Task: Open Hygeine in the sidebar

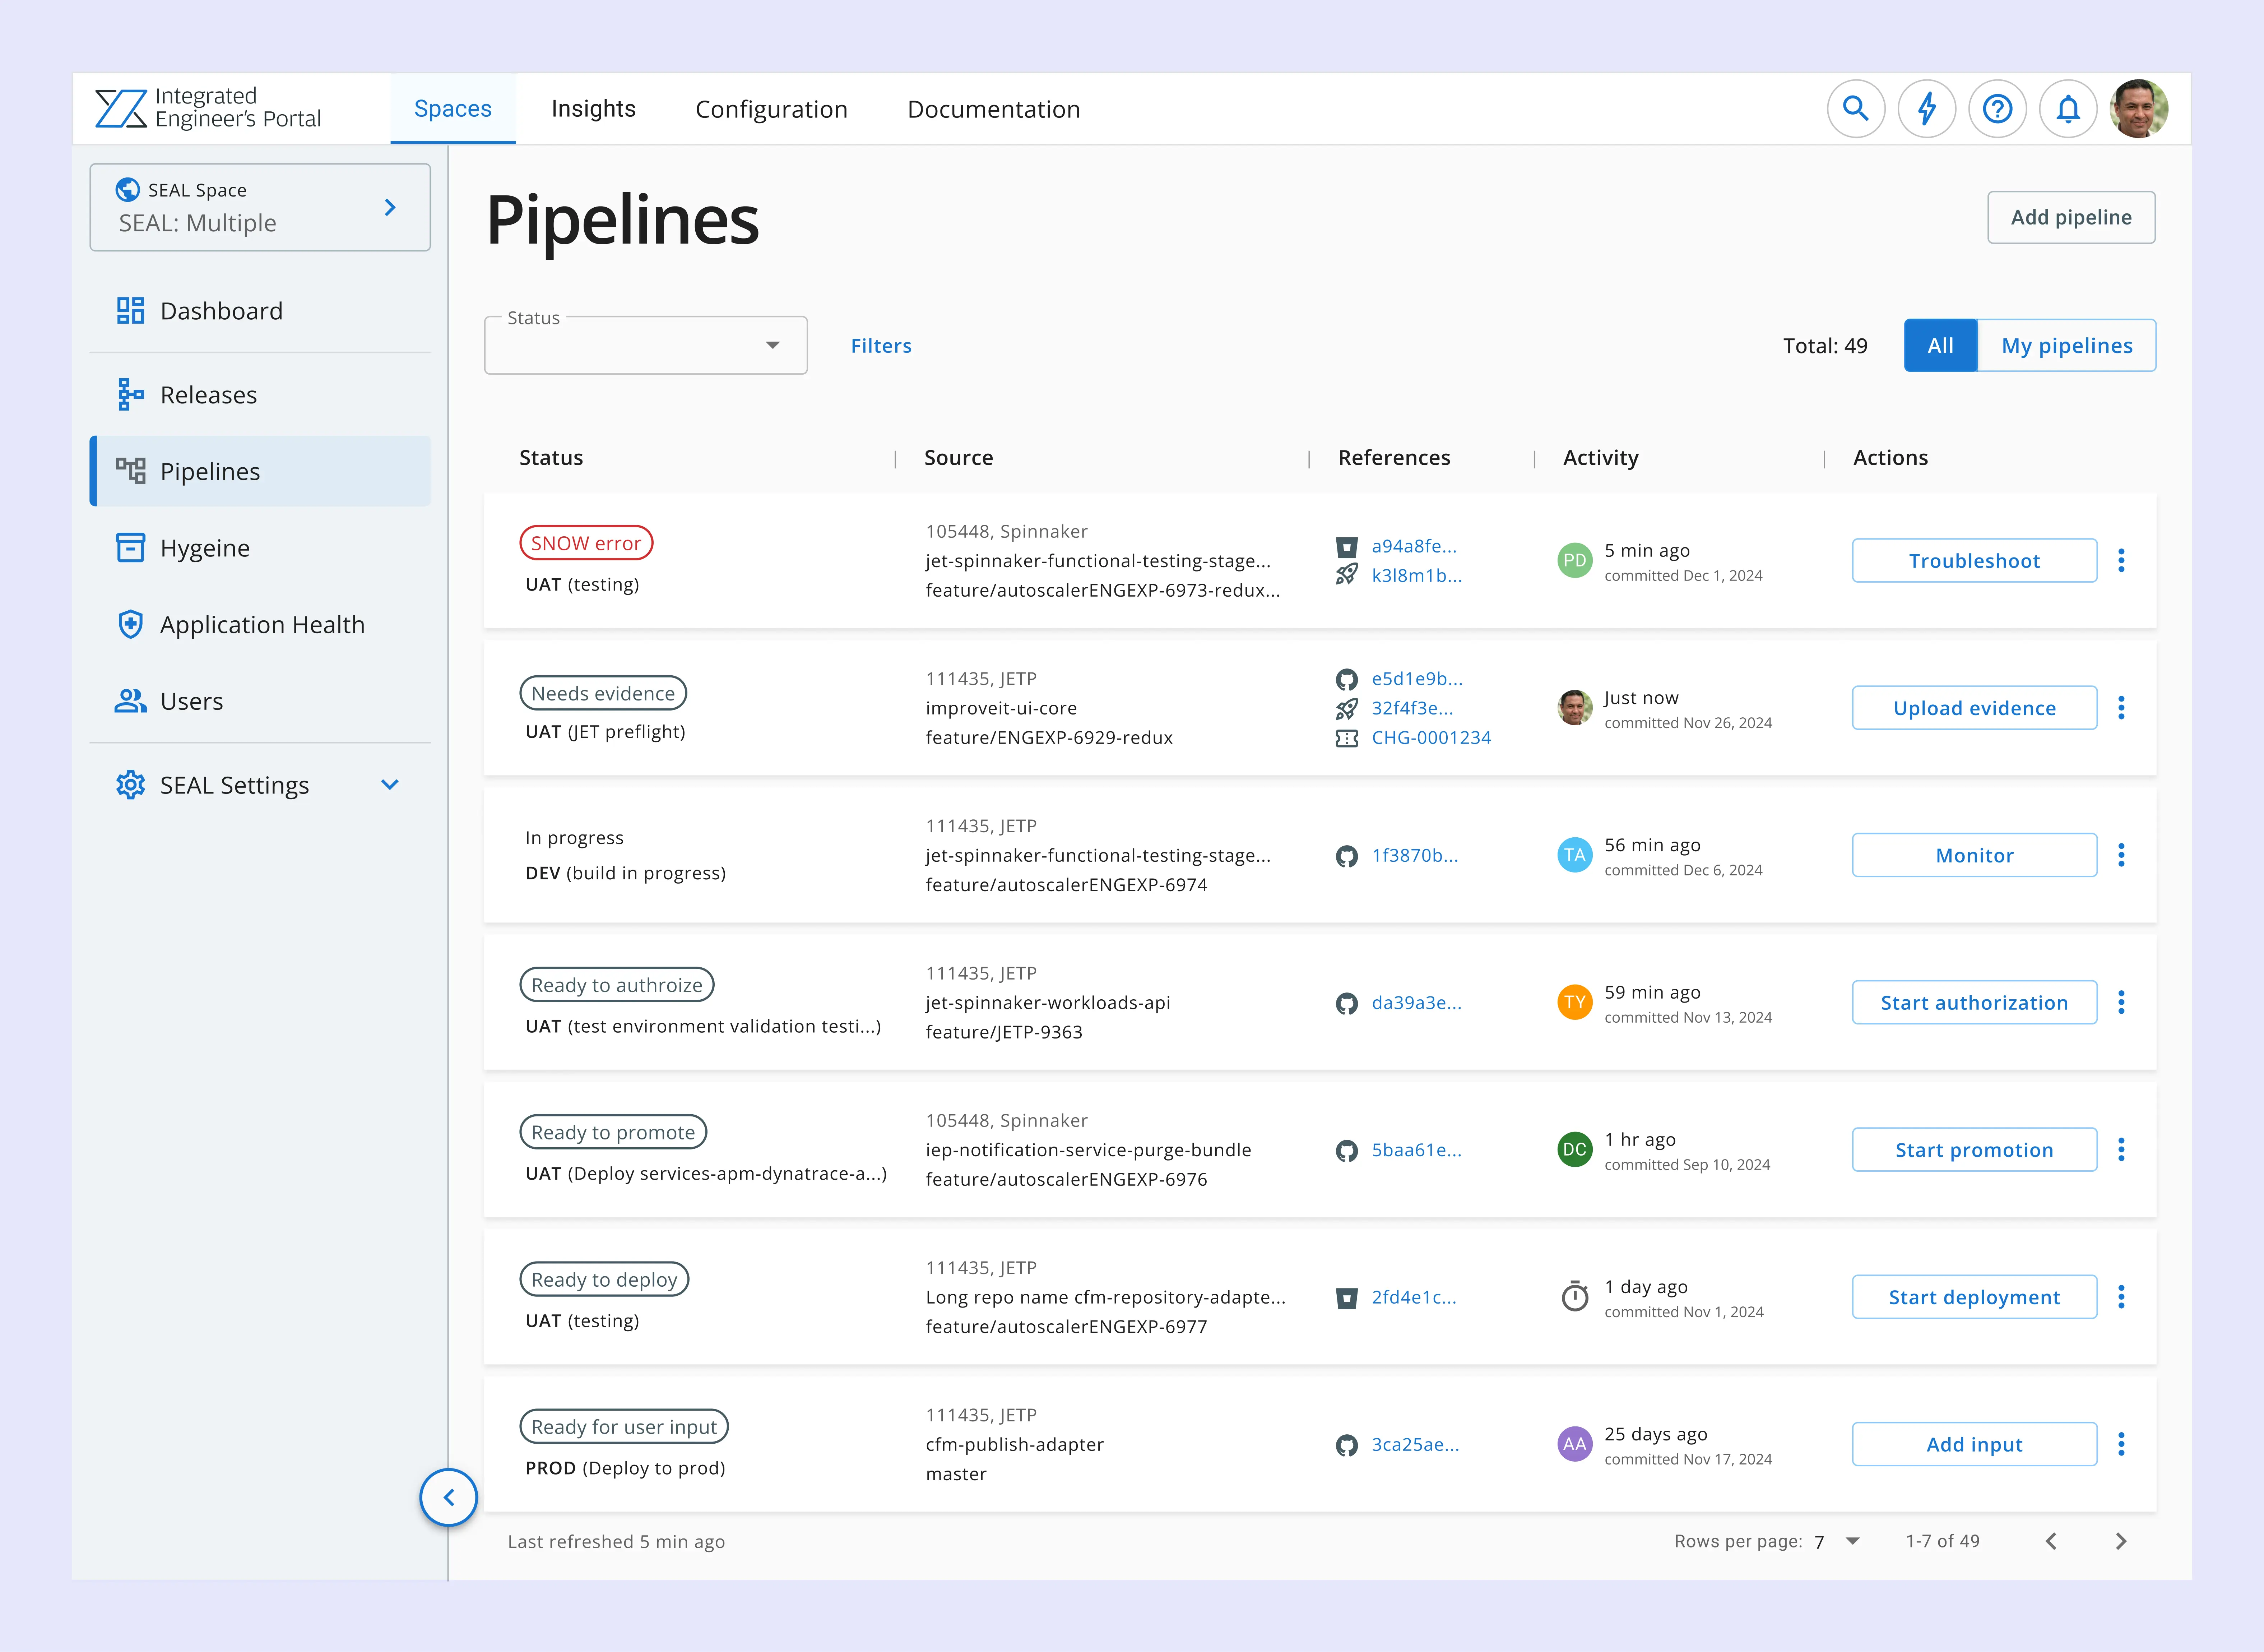Action: (x=260, y=548)
